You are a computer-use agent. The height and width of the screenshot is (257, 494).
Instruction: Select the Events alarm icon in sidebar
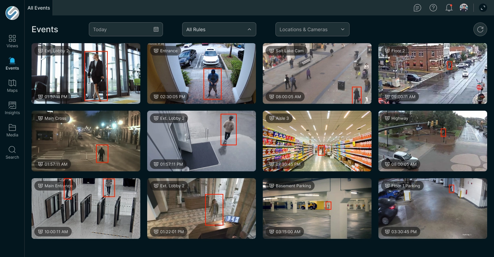(12, 61)
